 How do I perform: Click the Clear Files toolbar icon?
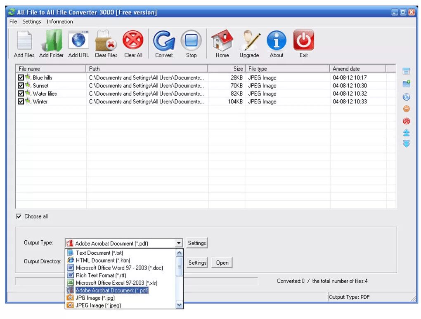click(106, 41)
